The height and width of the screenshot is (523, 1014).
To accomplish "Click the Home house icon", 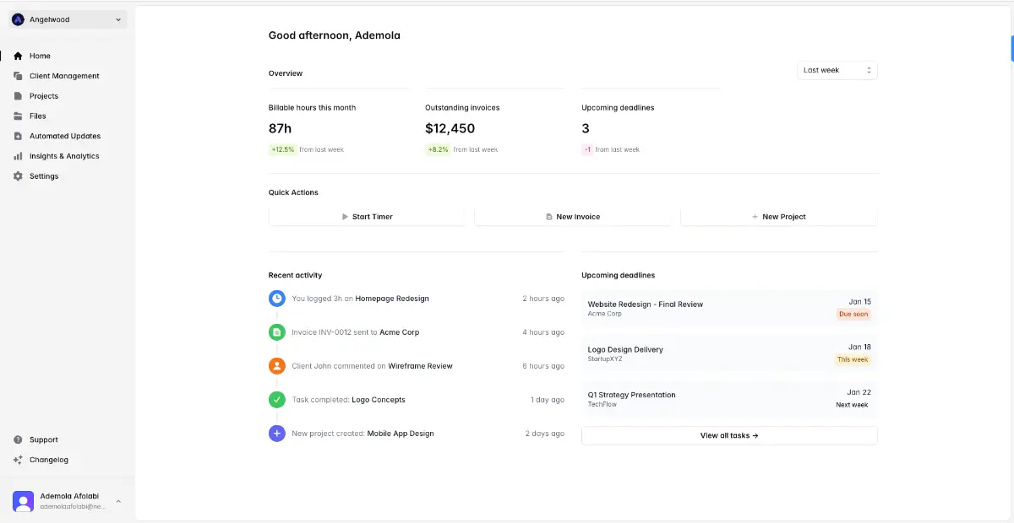I will (18, 56).
